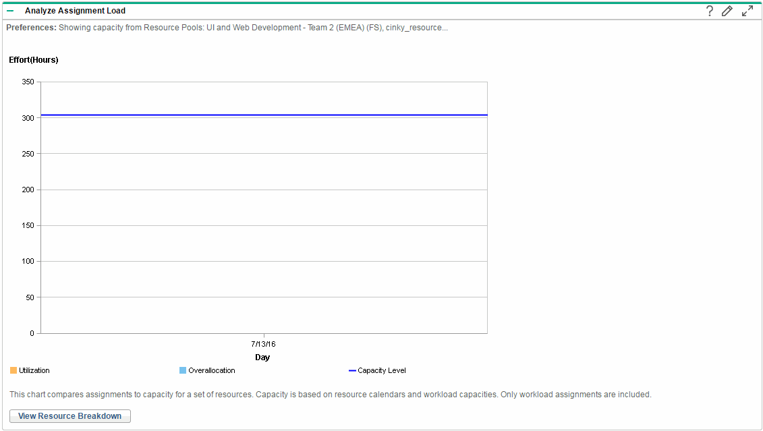Viewport: 763px width, 431px height.
Task: Edit portlet preferences with the pencil icon
Action: coord(727,11)
